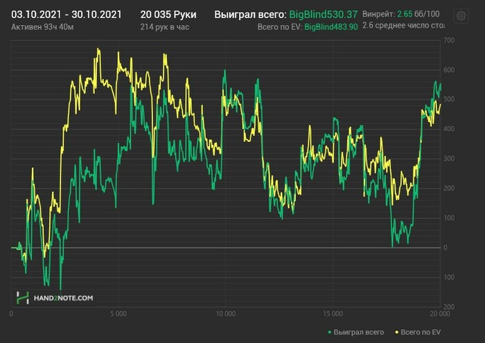
Task: Click the x-axis label 5 000
Action: [x=118, y=314]
